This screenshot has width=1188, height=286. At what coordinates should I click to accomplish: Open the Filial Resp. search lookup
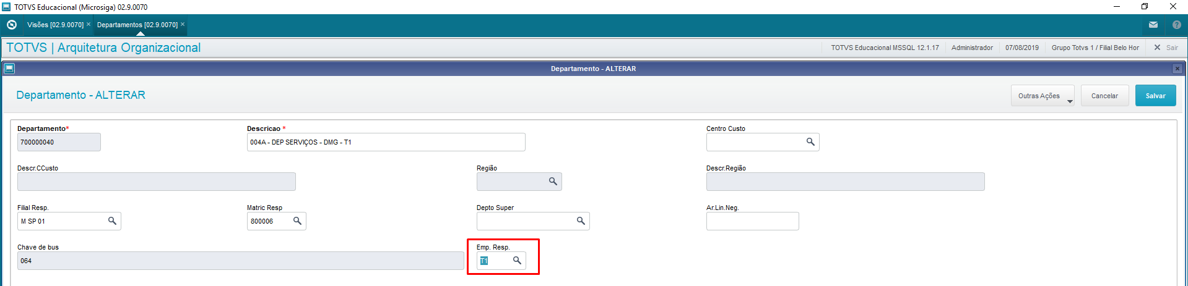(x=112, y=221)
